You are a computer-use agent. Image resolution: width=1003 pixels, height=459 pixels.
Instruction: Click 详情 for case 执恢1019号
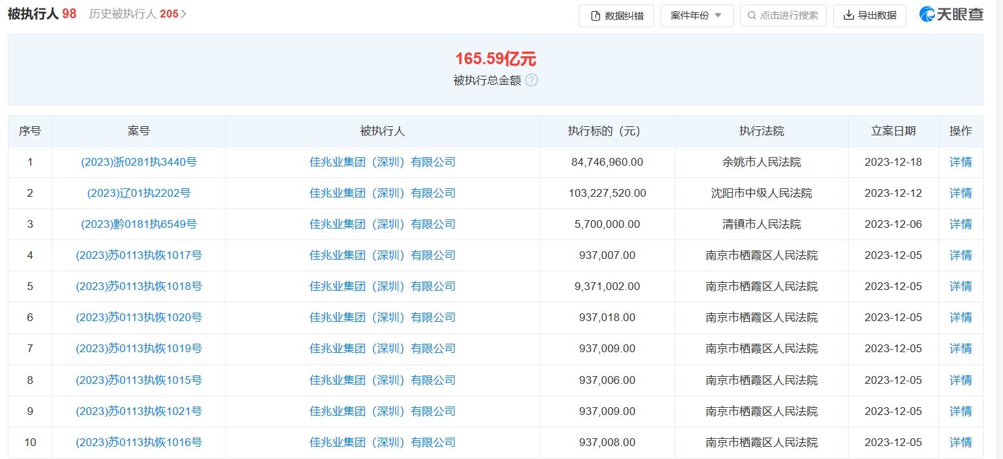tap(960, 349)
